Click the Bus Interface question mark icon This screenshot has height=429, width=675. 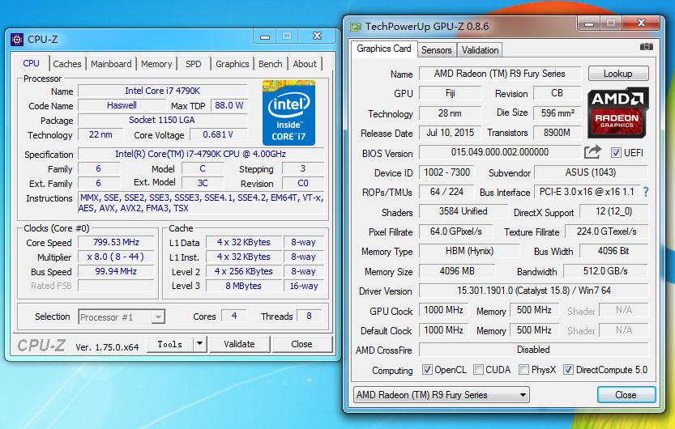(x=645, y=192)
